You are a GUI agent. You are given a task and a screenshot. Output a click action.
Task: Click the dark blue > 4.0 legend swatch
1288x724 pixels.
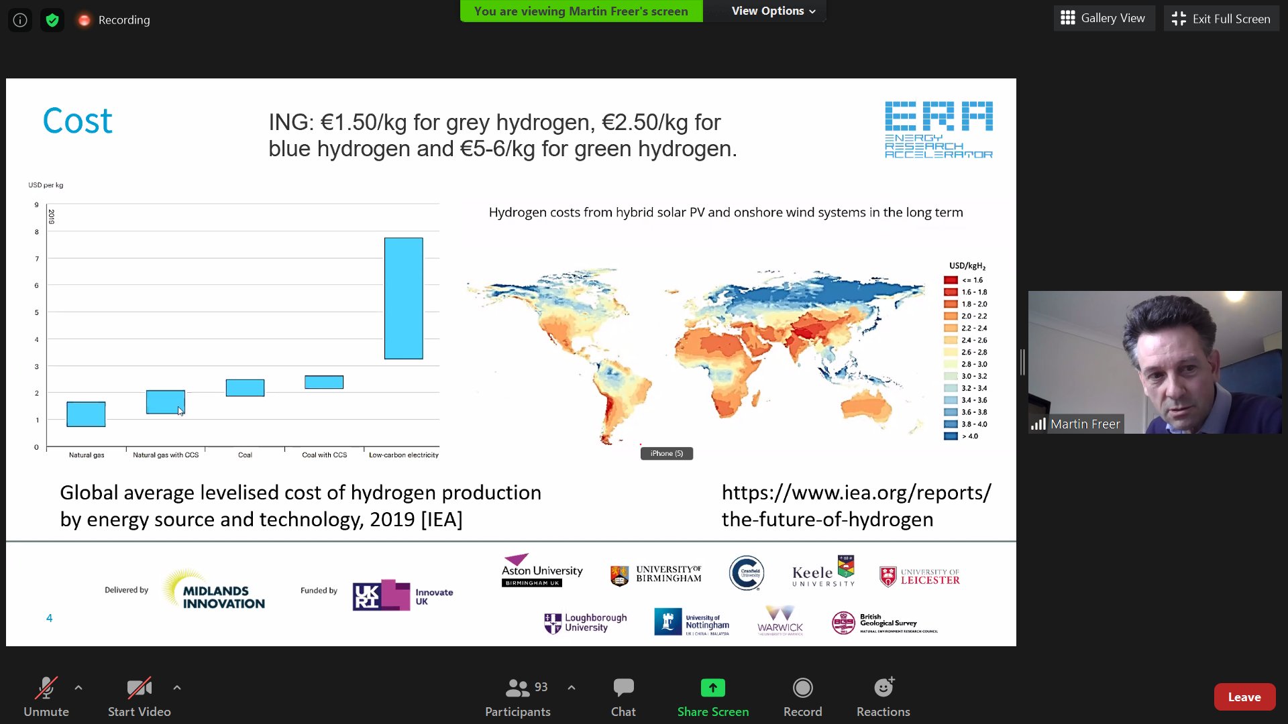tap(951, 436)
